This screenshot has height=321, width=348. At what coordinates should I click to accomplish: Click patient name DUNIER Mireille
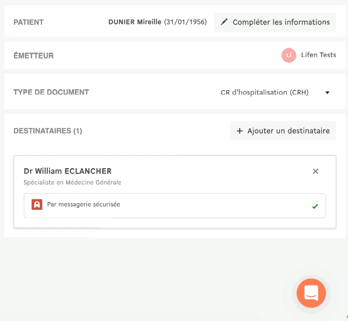coord(135,22)
